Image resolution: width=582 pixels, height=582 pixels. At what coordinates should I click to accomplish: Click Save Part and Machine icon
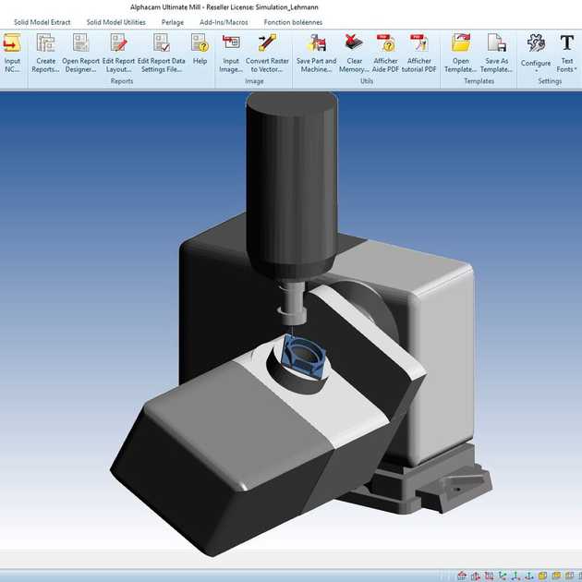pos(316,43)
